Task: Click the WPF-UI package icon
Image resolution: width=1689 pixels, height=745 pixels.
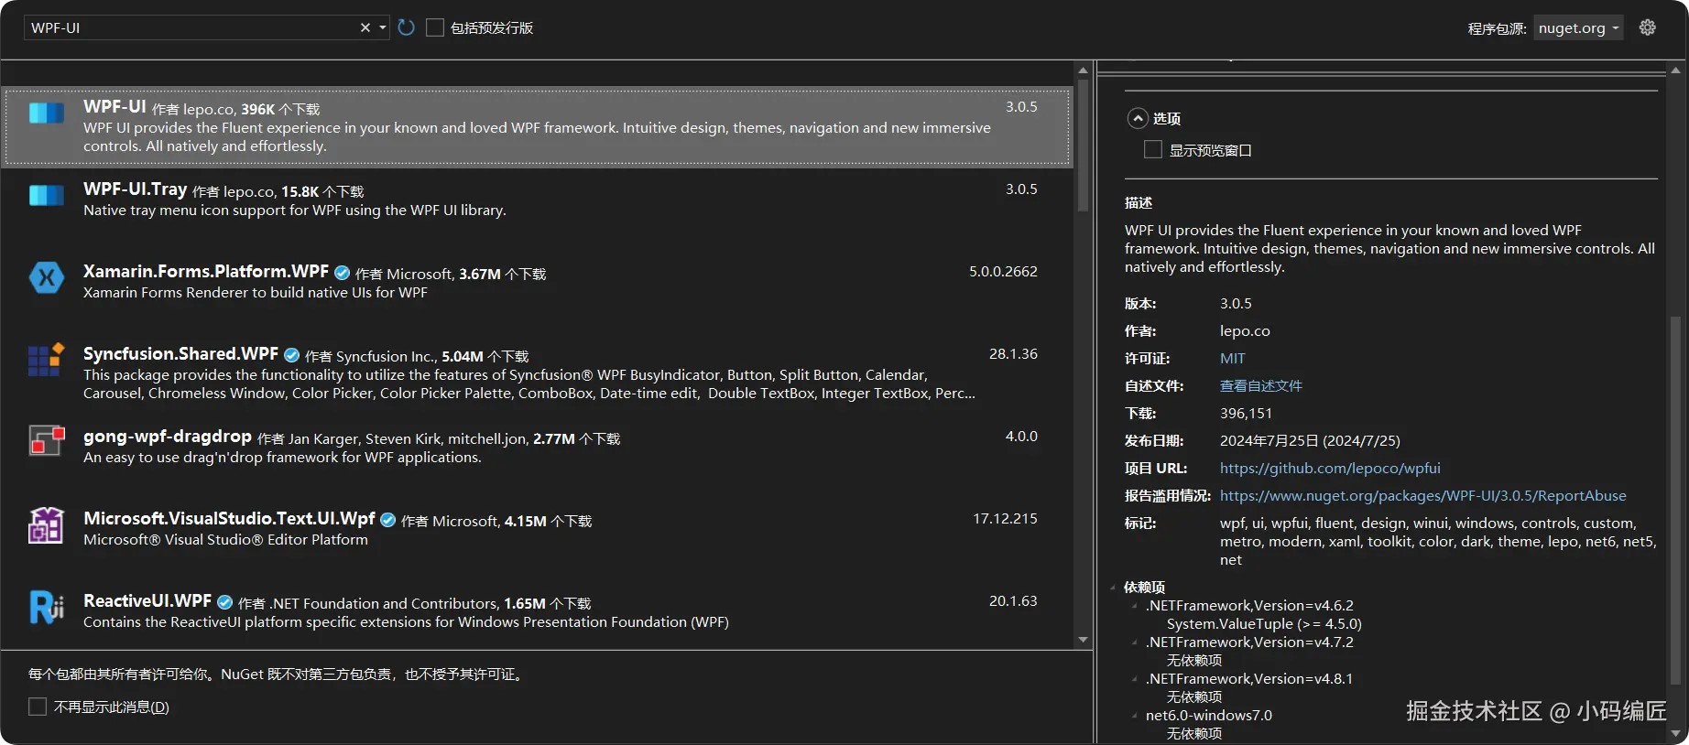Action: [47, 113]
